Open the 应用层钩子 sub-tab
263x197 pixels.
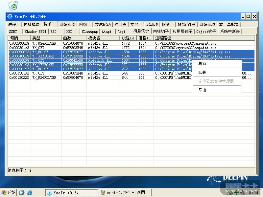[x=182, y=32]
